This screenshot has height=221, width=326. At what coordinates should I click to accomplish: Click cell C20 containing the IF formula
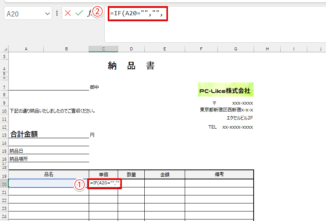click(104, 183)
